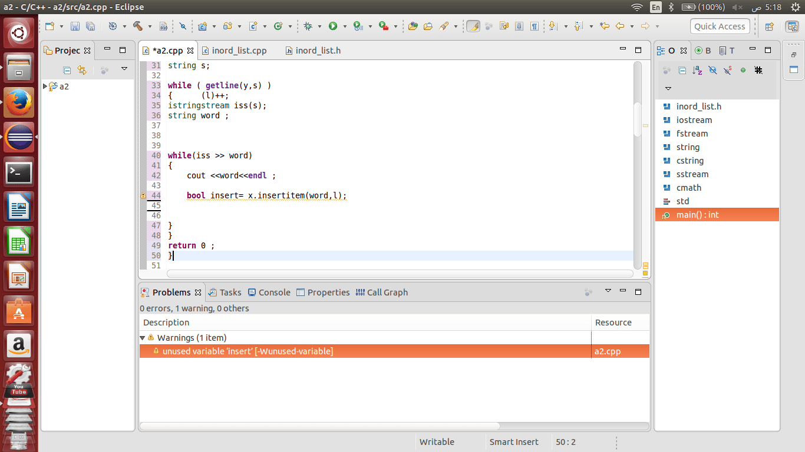The image size is (805, 452).
Task: Open the Build hammer dropdown arrow
Action: click(x=150, y=26)
